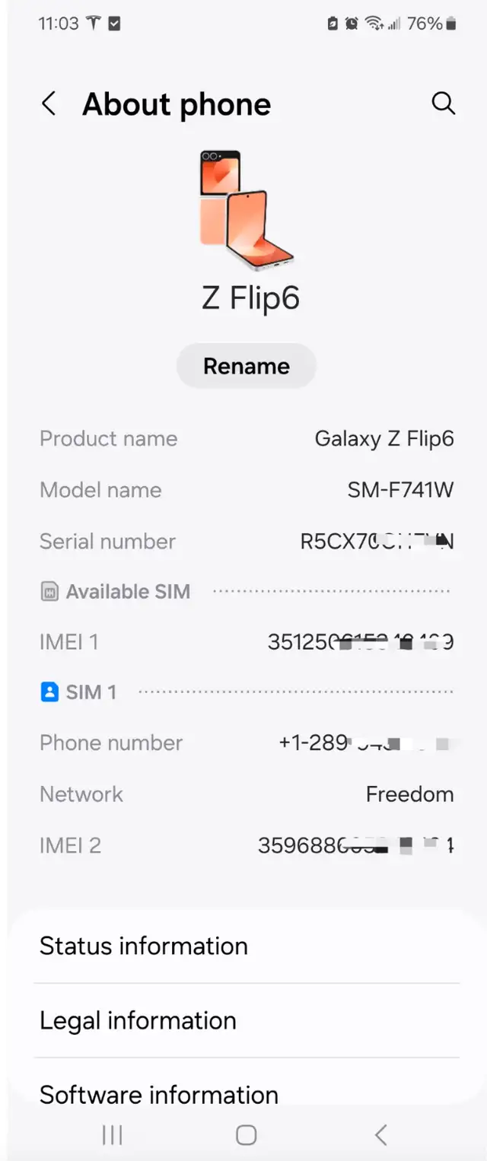Tap the Available SIM card icon
Viewport: 487px width, 1161px height.
coord(49,592)
